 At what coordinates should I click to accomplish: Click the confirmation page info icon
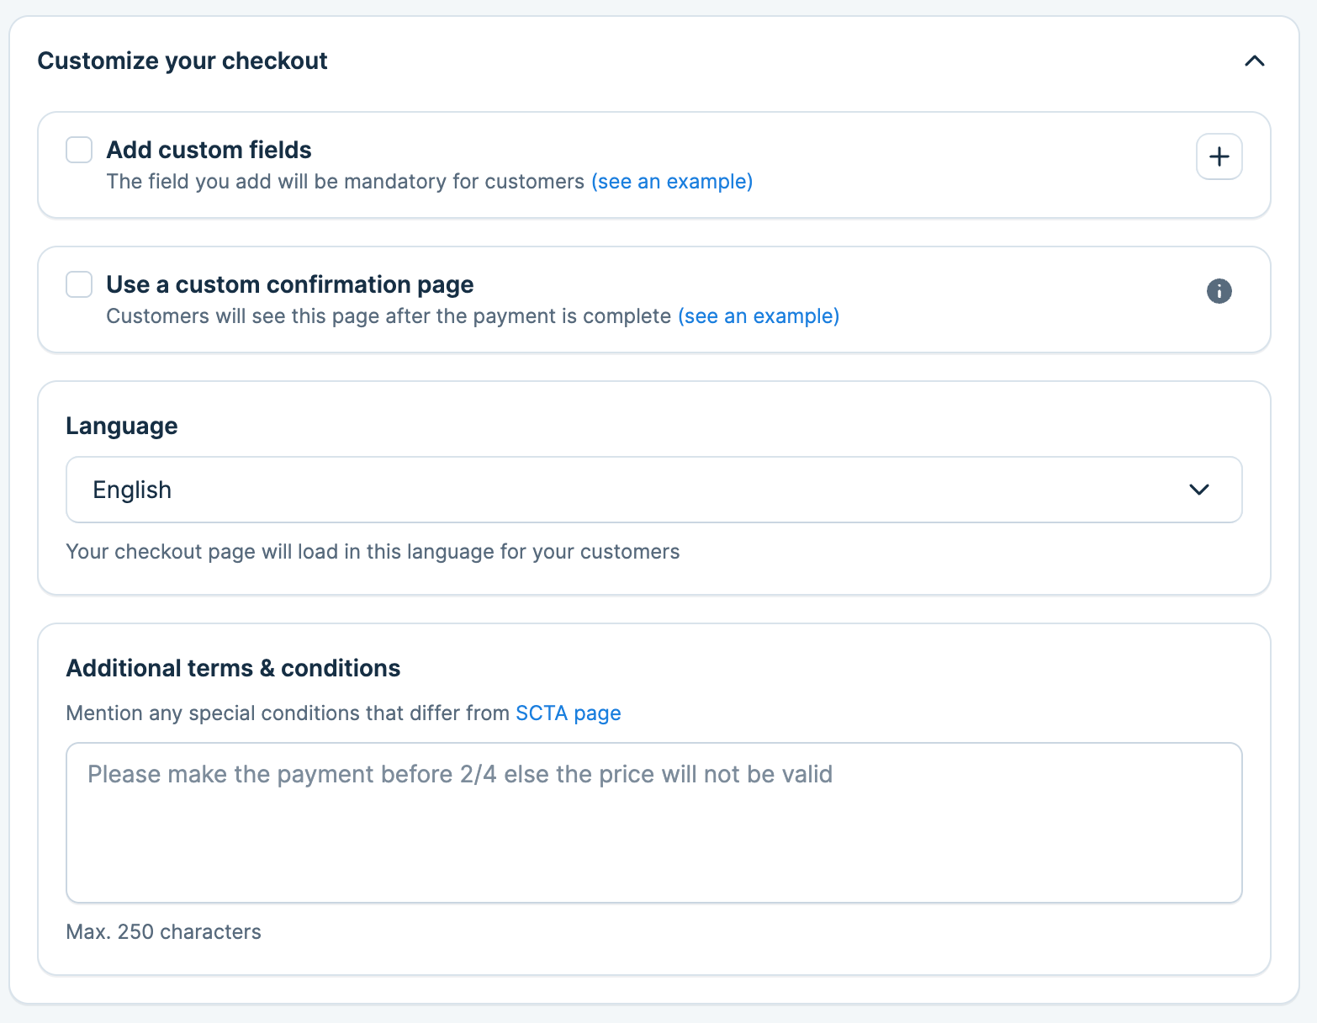coord(1219,291)
